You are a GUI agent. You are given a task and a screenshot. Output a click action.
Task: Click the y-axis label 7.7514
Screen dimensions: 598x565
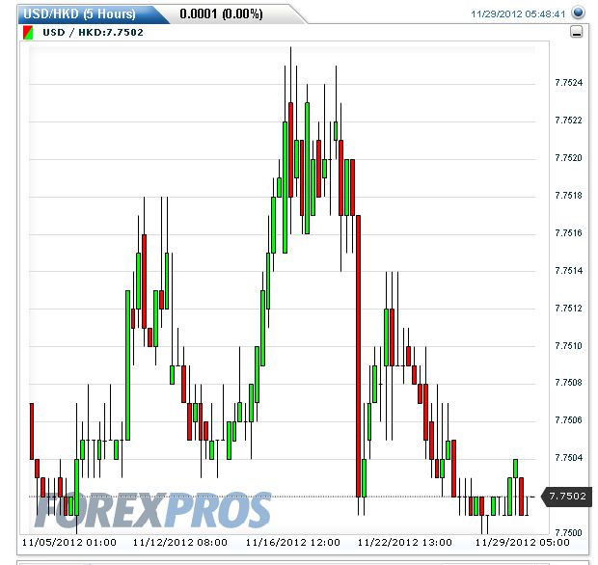click(x=569, y=271)
